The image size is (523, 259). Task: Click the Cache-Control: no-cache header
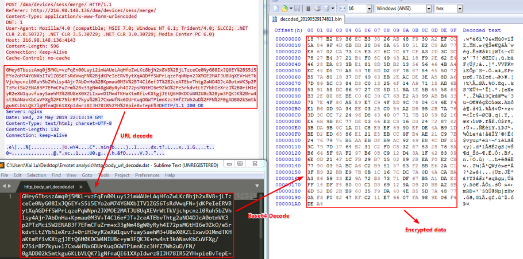[x=38, y=58]
